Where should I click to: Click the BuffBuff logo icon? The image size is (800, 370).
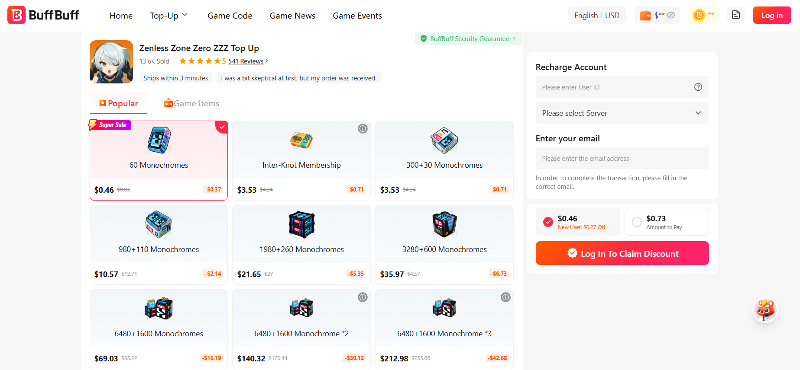point(17,15)
